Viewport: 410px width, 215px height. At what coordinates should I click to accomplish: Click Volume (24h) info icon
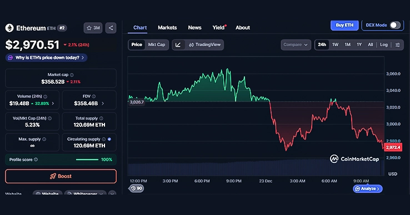pos(45,96)
